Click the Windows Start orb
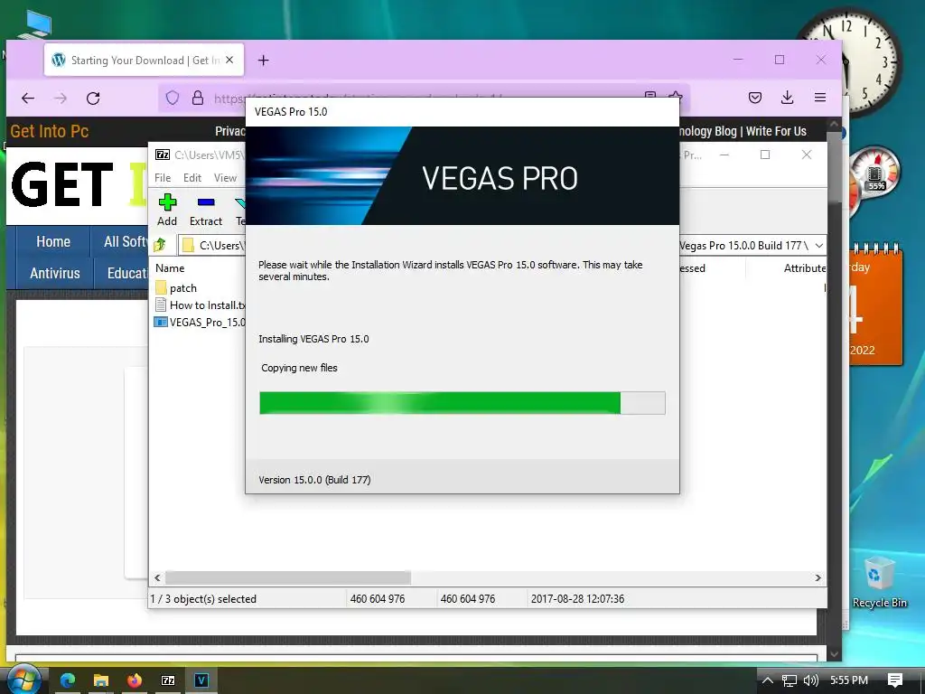 click(x=23, y=680)
